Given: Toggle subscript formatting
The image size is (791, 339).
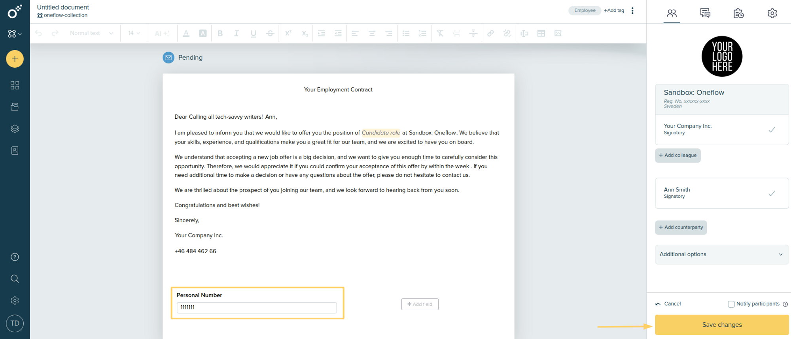Looking at the screenshot, I should pyautogui.click(x=305, y=33).
